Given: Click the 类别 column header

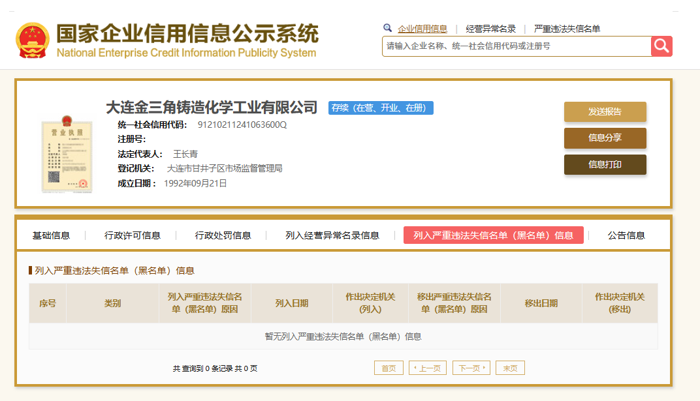Looking at the screenshot, I should point(112,303).
